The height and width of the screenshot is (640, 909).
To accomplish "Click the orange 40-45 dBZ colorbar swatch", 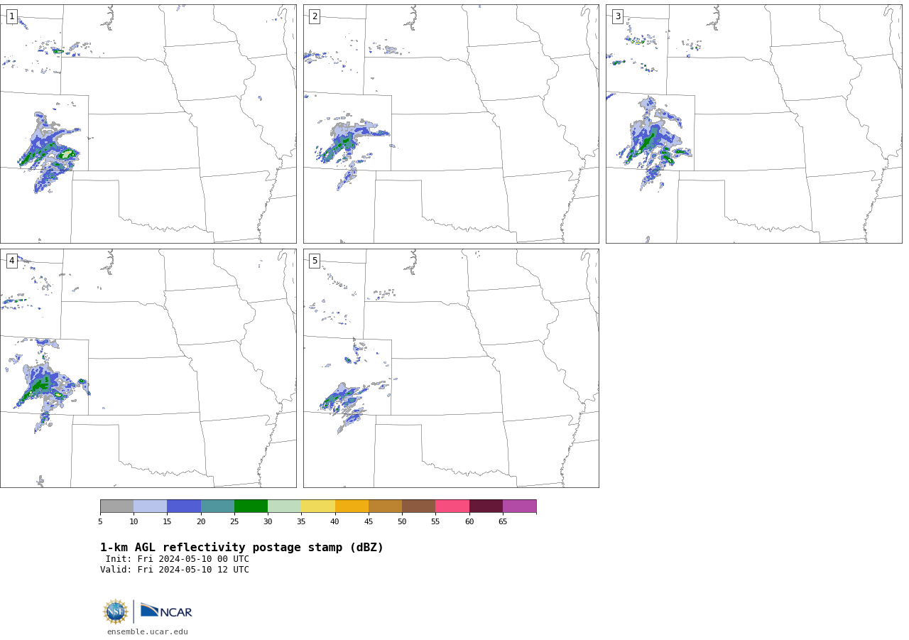I will pos(352,506).
